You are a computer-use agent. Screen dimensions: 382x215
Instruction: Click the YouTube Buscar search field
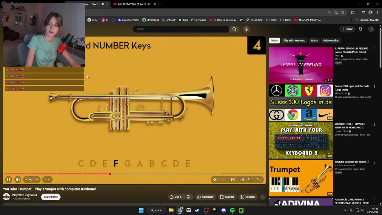[x=181, y=29]
